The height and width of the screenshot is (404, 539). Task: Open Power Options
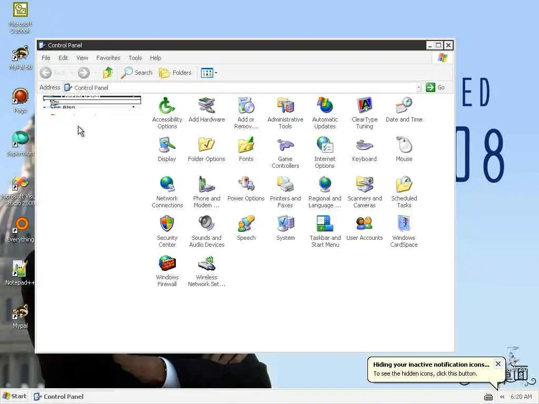click(x=246, y=189)
